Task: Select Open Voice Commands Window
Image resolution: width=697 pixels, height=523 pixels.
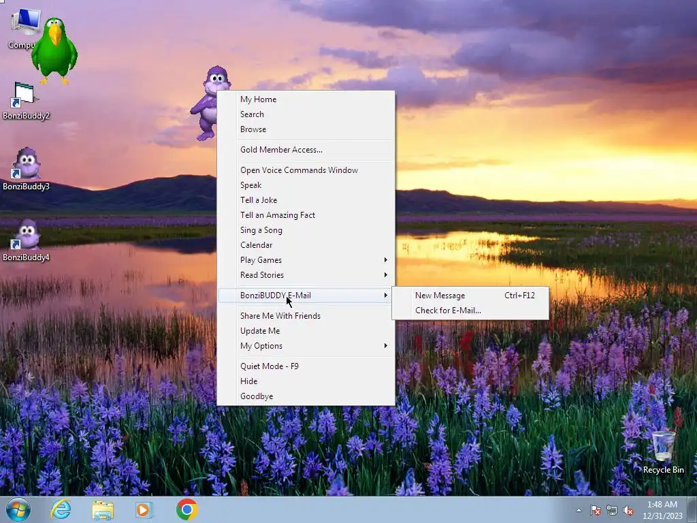Action: pyautogui.click(x=306, y=170)
